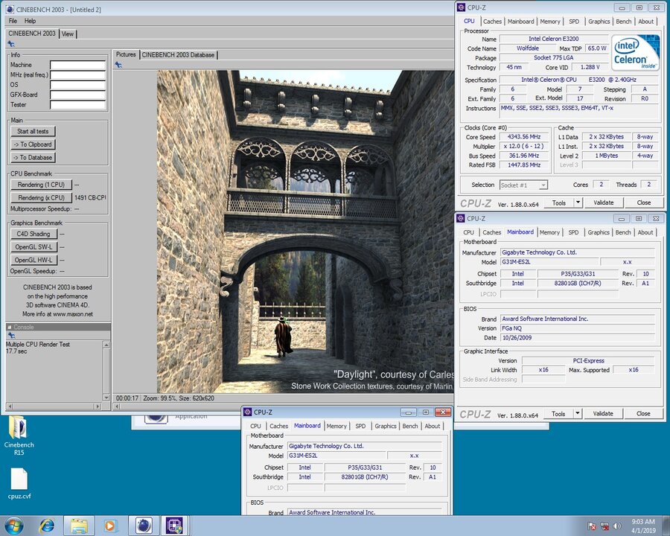Click the To Database button
The height and width of the screenshot is (536, 670).
coord(33,157)
